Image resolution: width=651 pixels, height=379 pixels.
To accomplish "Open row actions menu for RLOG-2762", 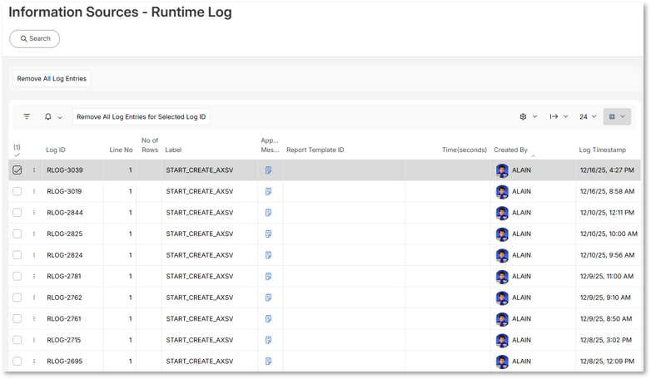I will pyautogui.click(x=34, y=298).
